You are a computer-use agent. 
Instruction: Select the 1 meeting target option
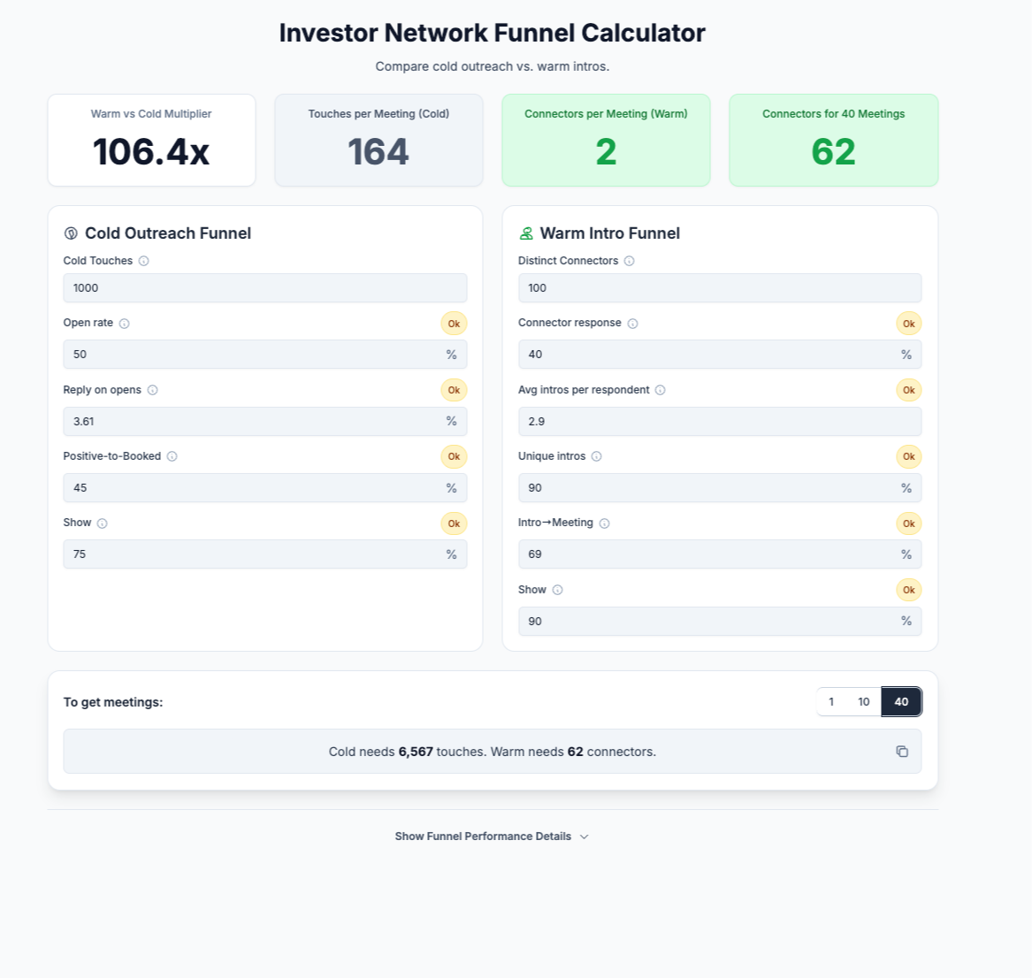pyautogui.click(x=831, y=702)
